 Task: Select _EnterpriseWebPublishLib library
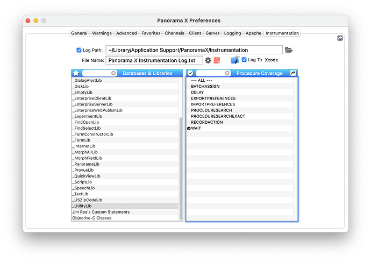125,110
